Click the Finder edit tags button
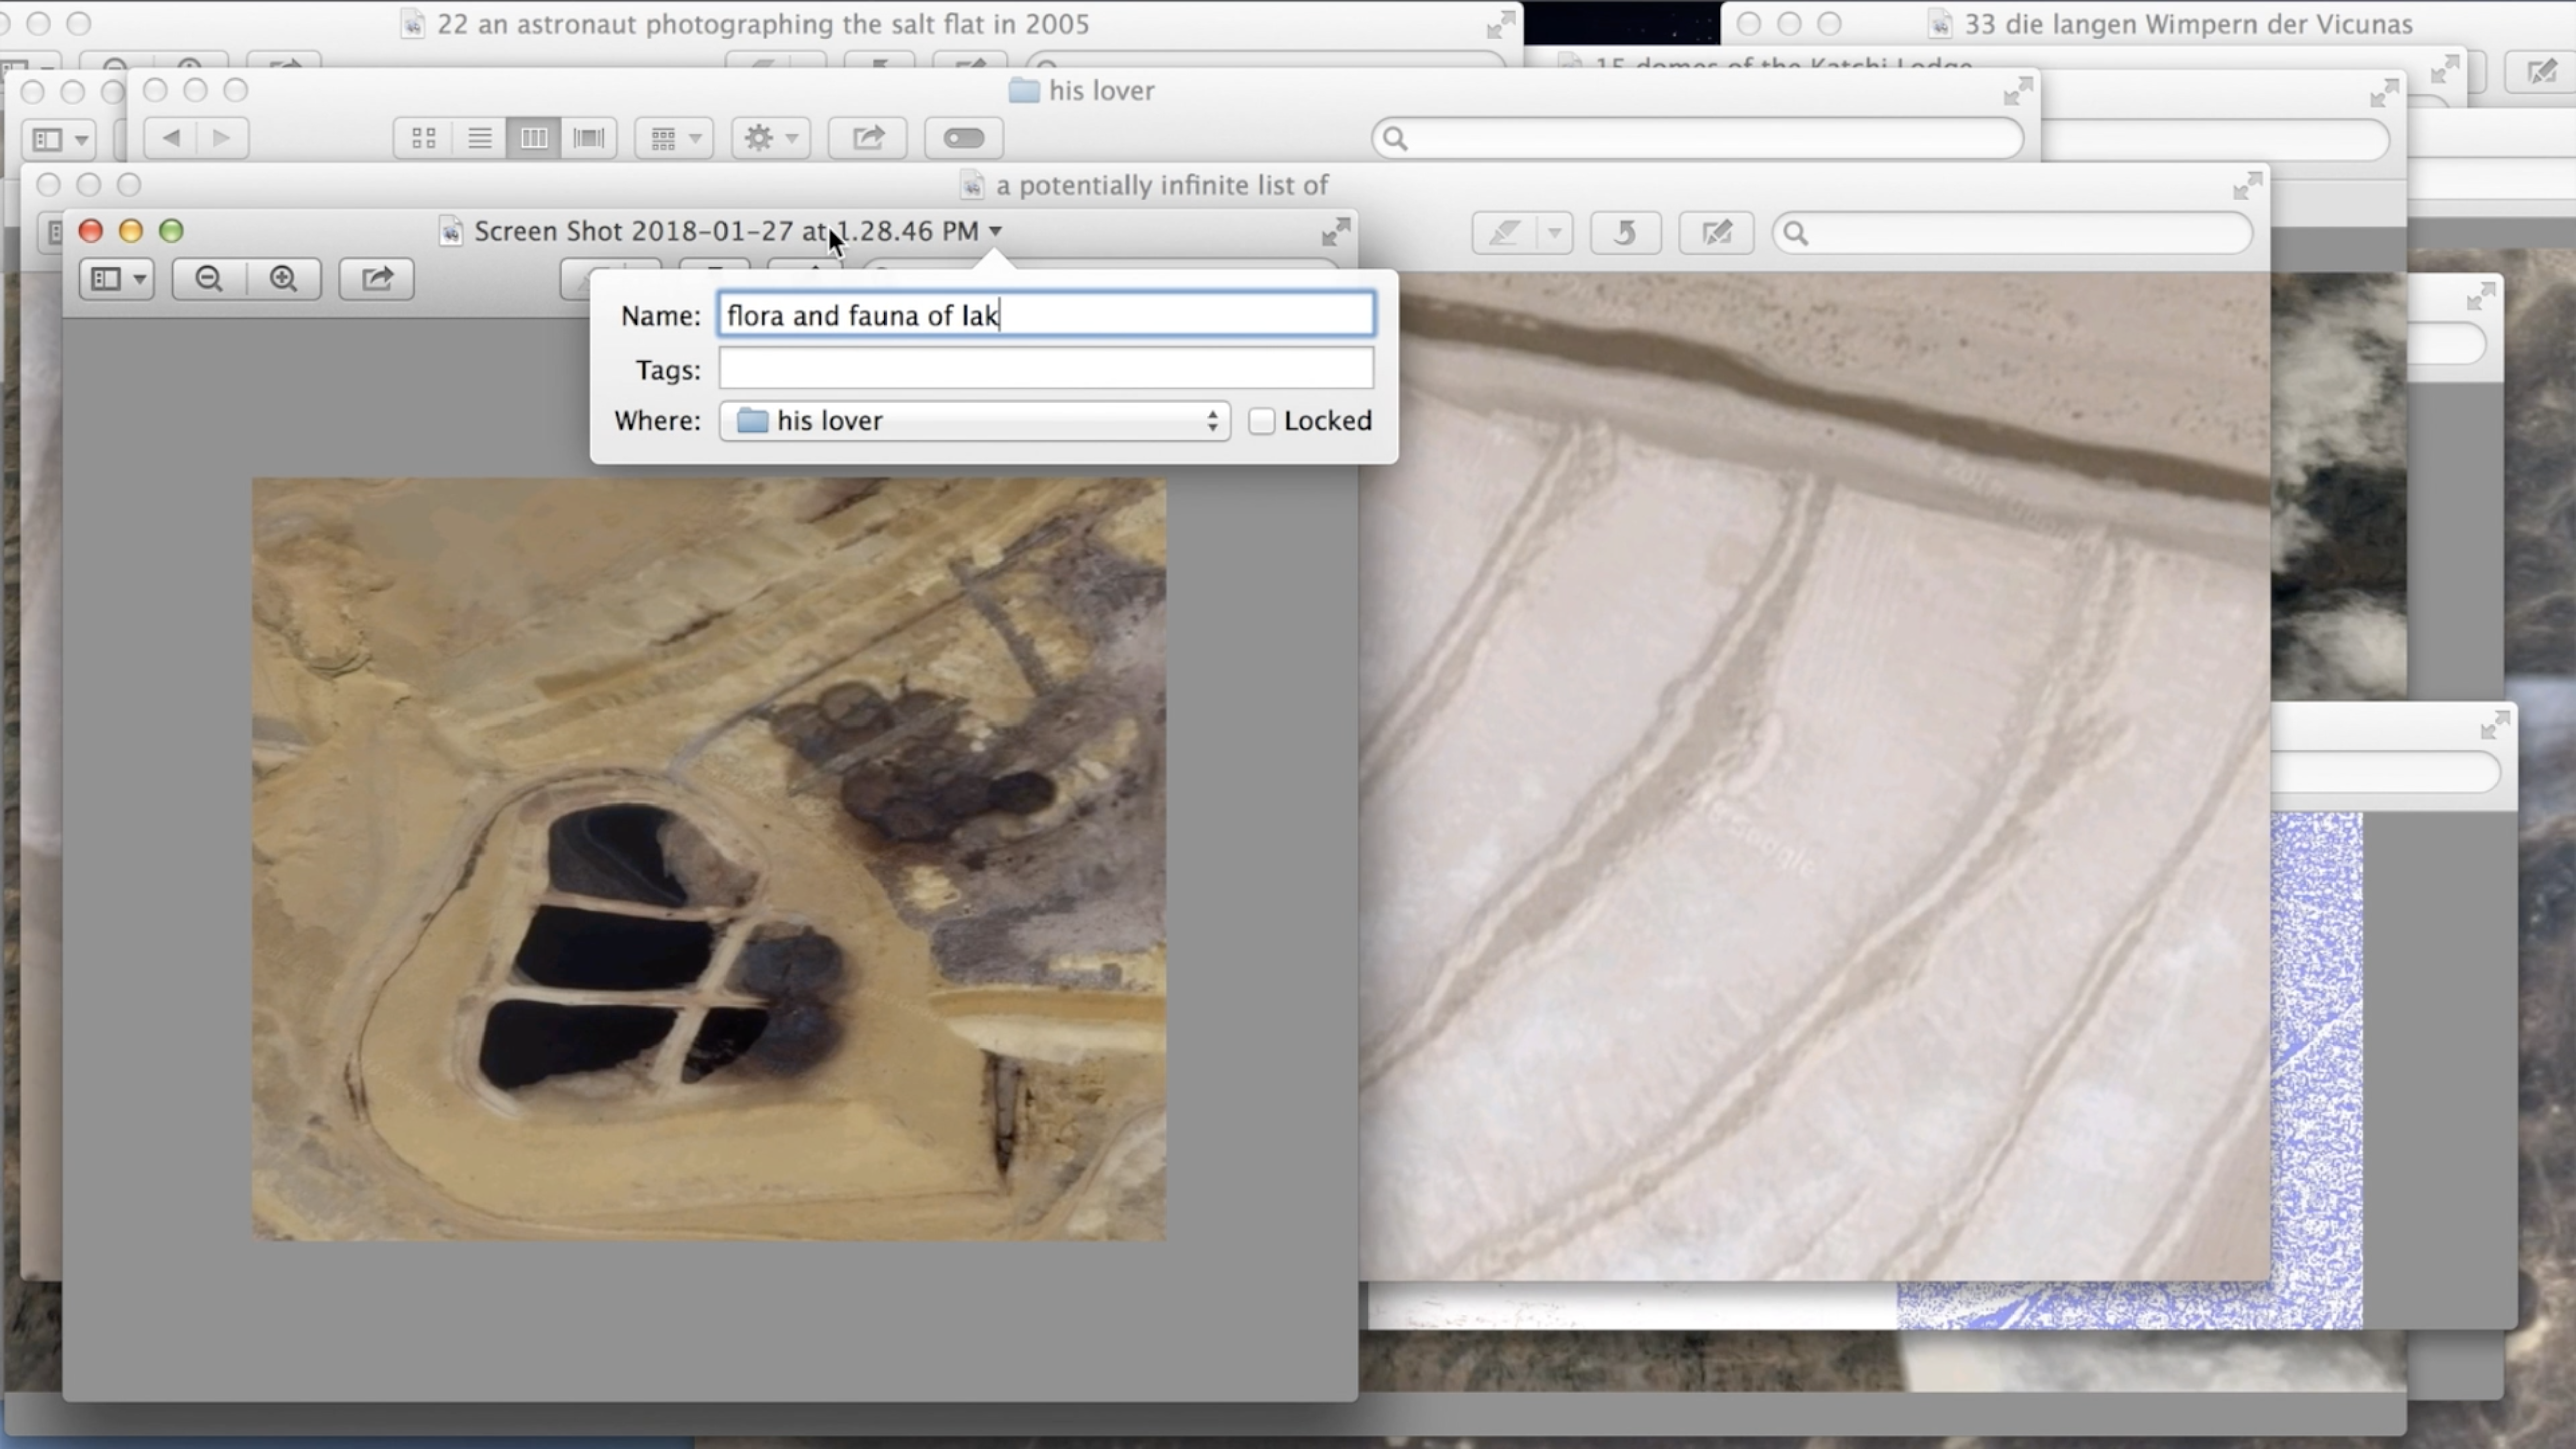Screen dimensions: 2576x1449 (x=963, y=138)
